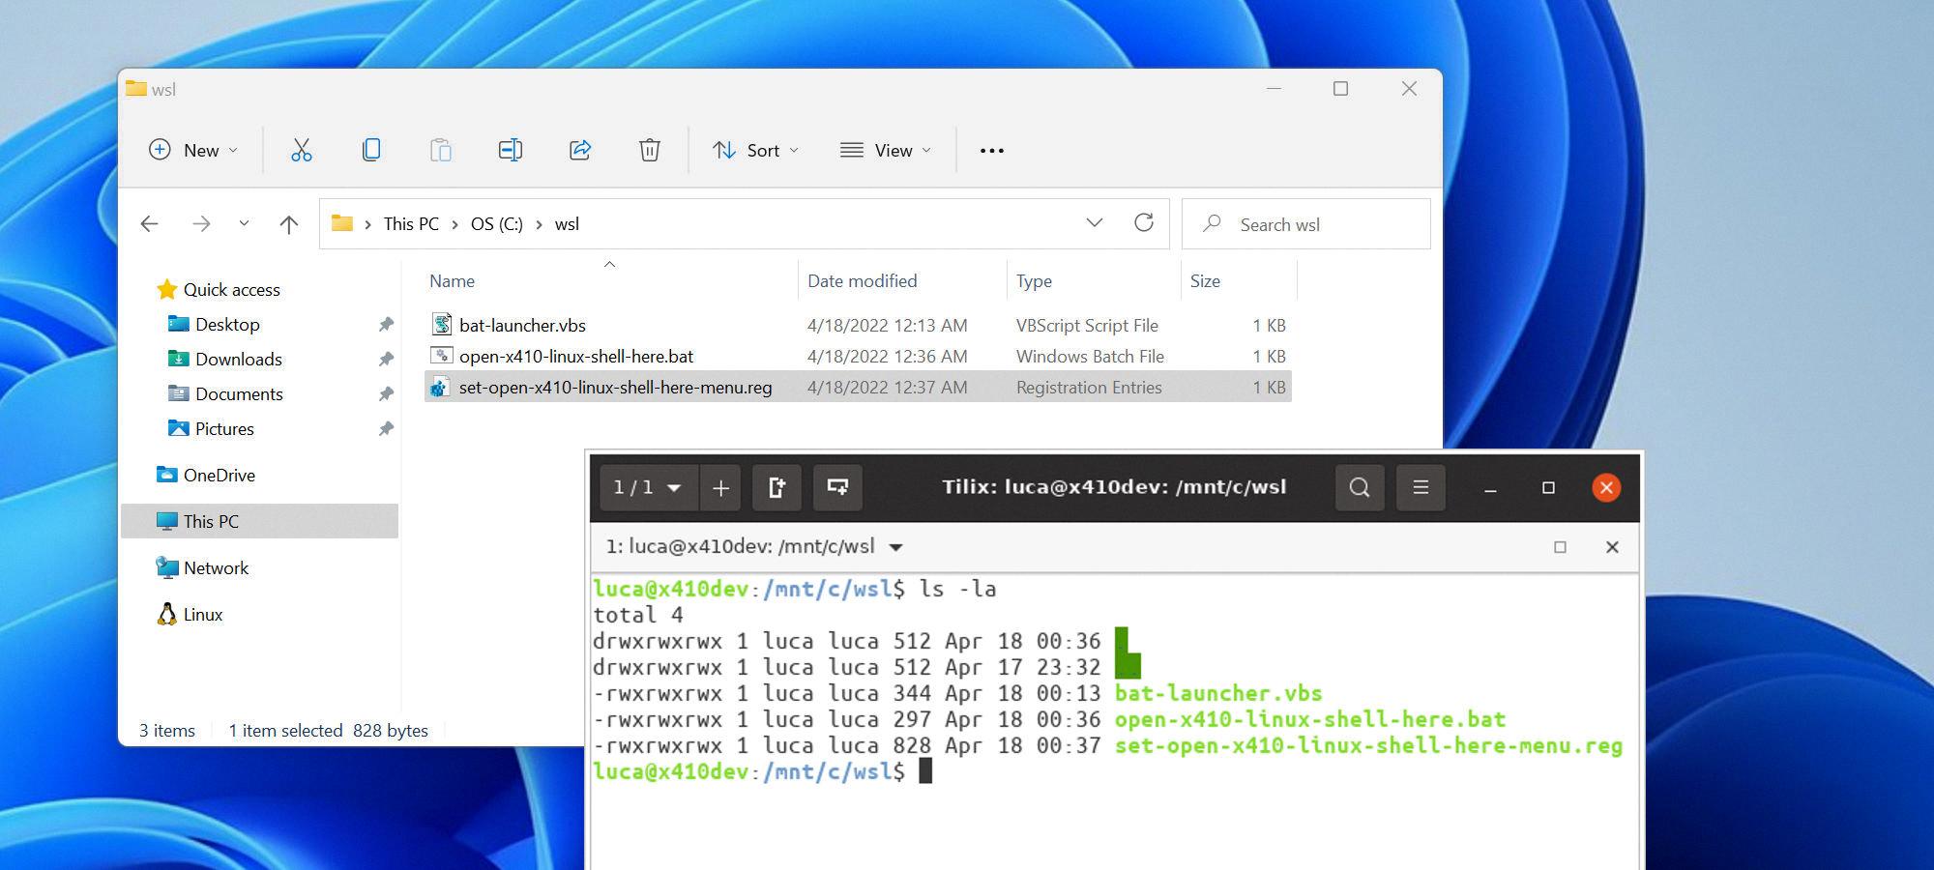Sort files by Date modified column header

pyautogui.click(x=862, y=281)
